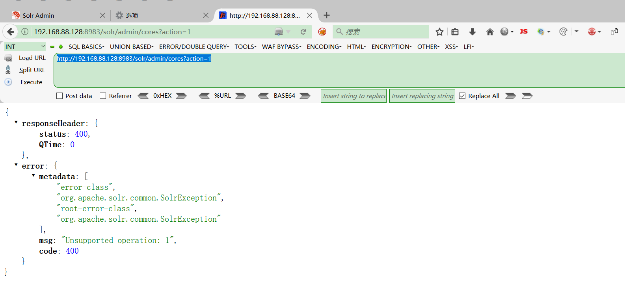Open the LFI menu

pos(469,46)
